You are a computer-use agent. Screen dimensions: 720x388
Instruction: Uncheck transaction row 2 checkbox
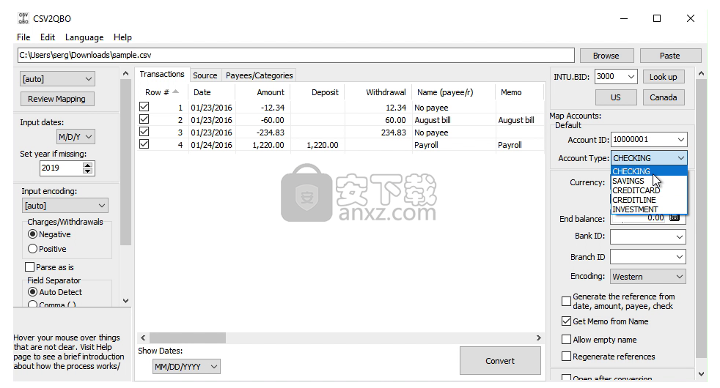(144, 119)
